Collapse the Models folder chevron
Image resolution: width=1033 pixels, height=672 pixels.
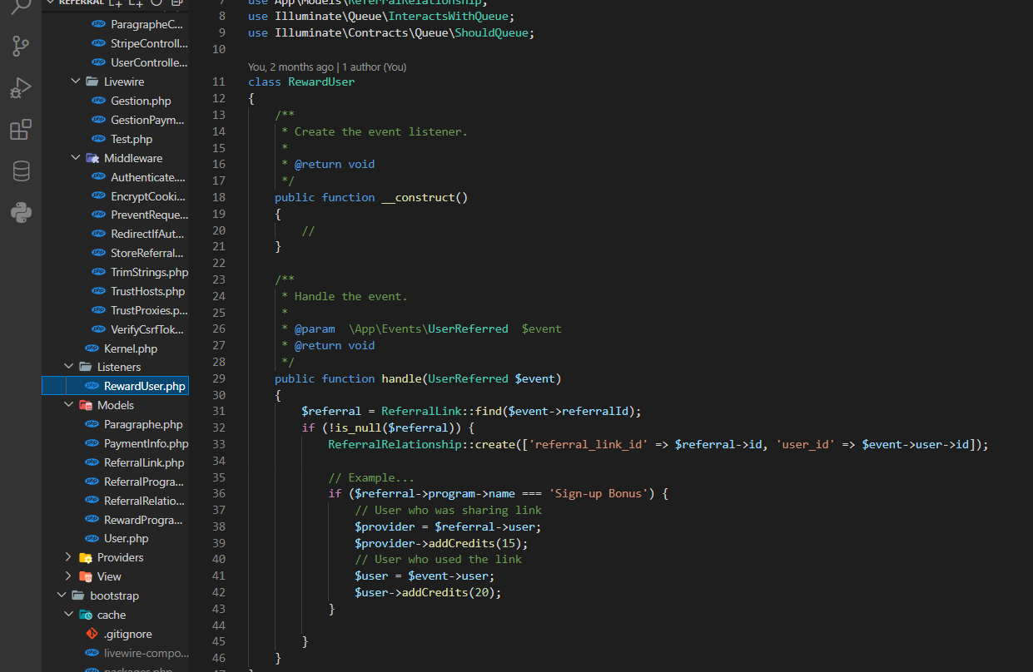tap(68, 405)
